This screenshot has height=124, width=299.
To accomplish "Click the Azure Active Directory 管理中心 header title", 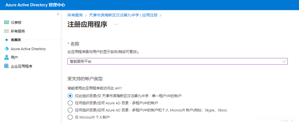I will (x=35, y=5).
